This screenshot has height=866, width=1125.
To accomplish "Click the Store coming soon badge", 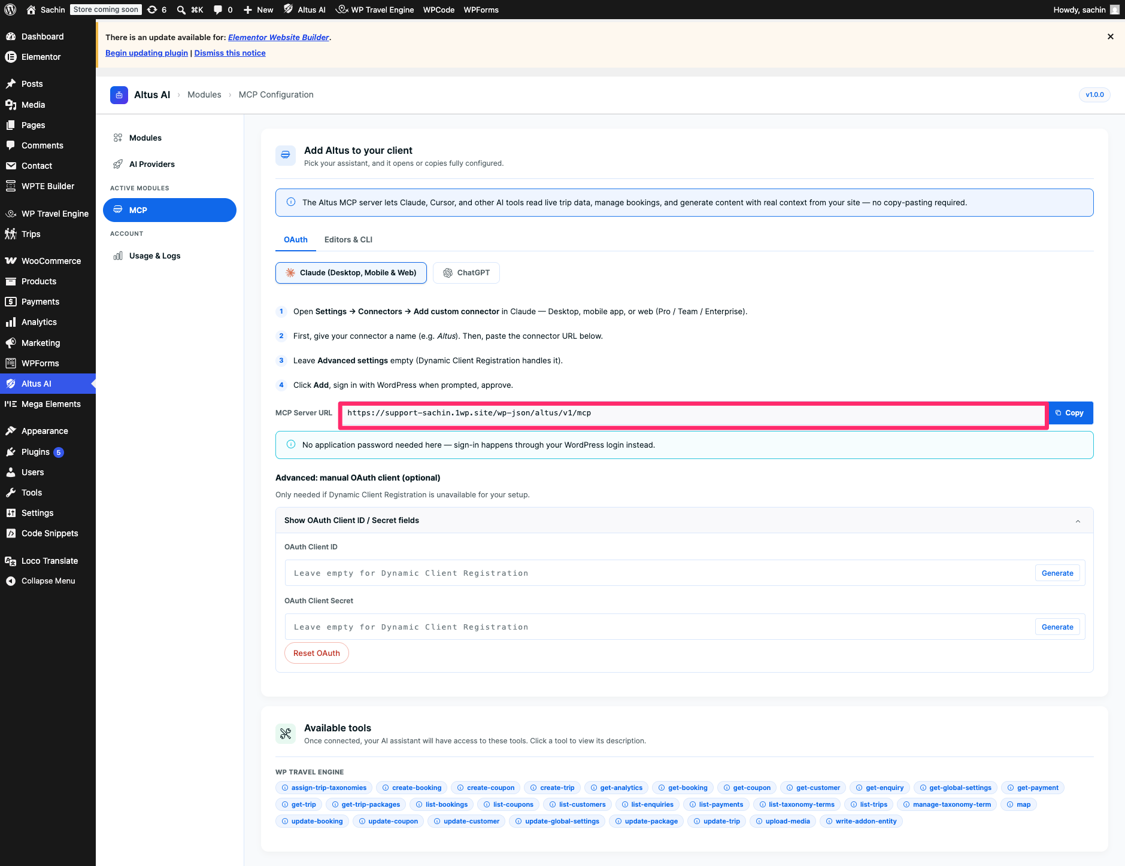I will pos(105,10).
